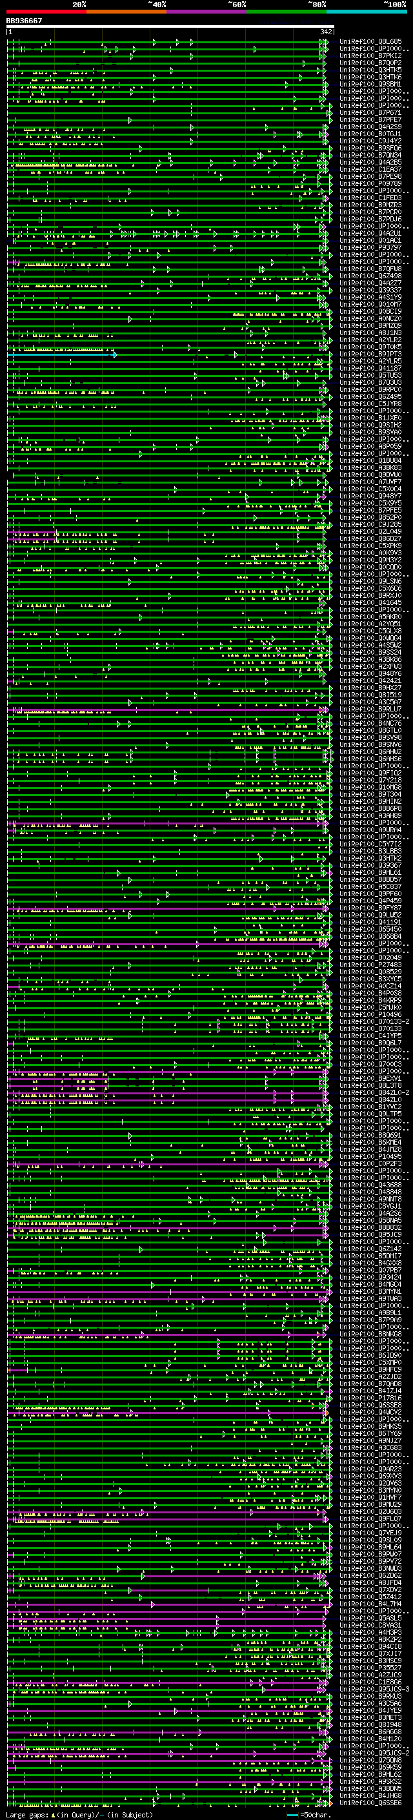Select the UniRef100_Q08529 label
413x1820 pixels.
(x=370, y=972)
